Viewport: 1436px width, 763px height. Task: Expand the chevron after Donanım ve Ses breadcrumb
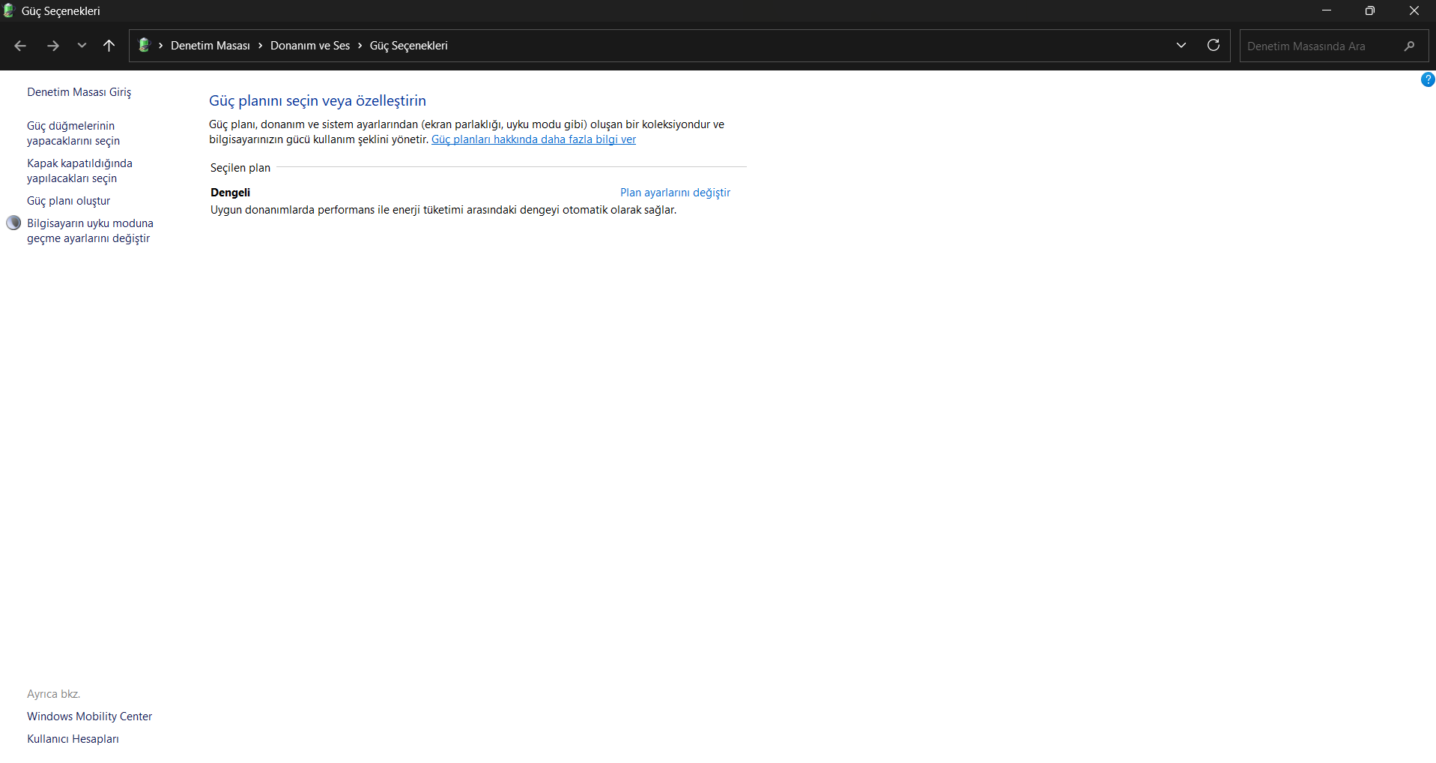[x=360, y=46]
